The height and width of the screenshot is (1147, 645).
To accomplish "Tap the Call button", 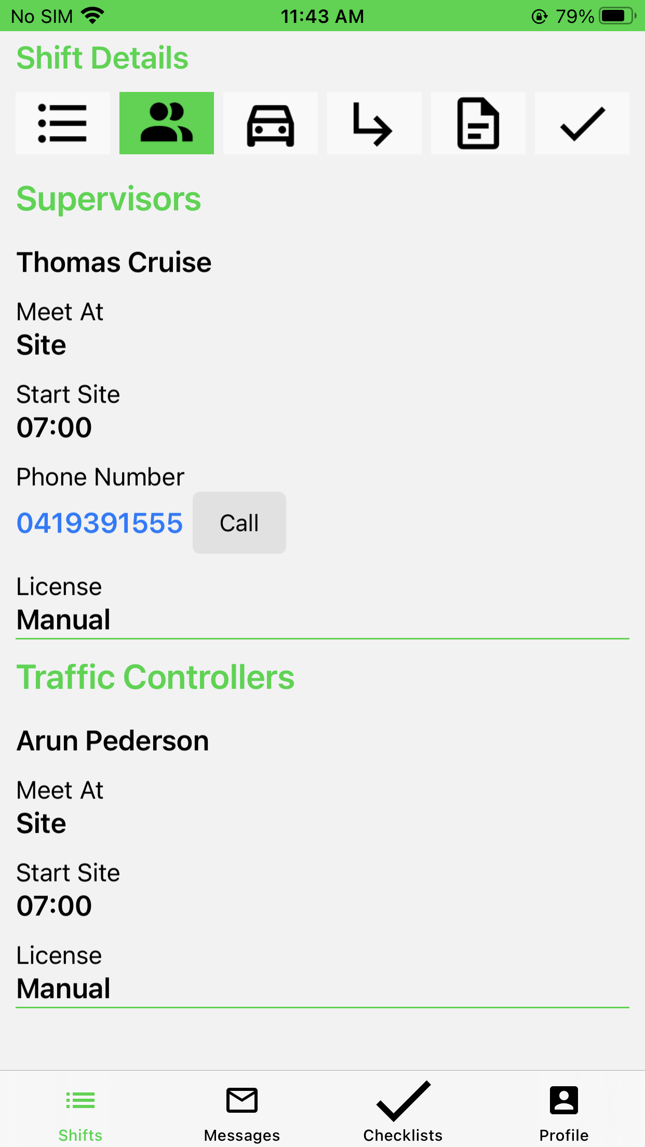I will pos(239,523).
